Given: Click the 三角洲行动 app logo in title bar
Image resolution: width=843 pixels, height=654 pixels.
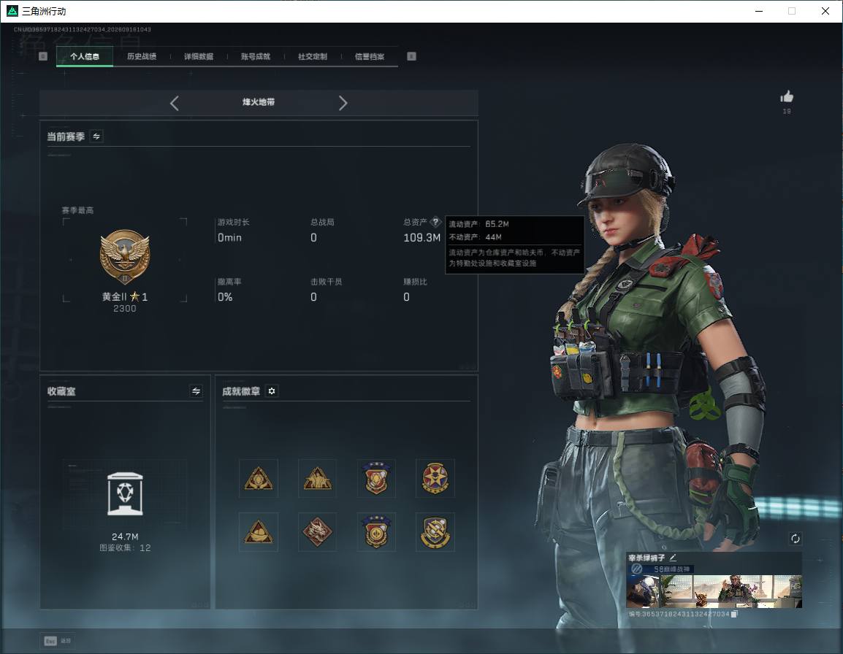Looking at the screenshot, I should 12,11.
